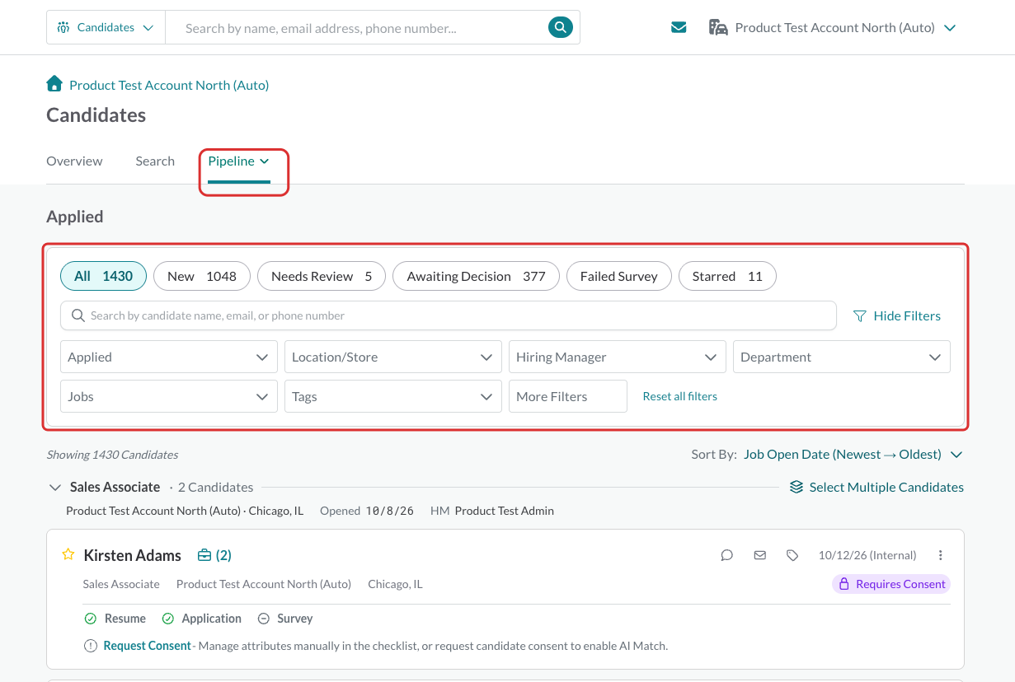Click Hide Filters text link

click(907, 315)
